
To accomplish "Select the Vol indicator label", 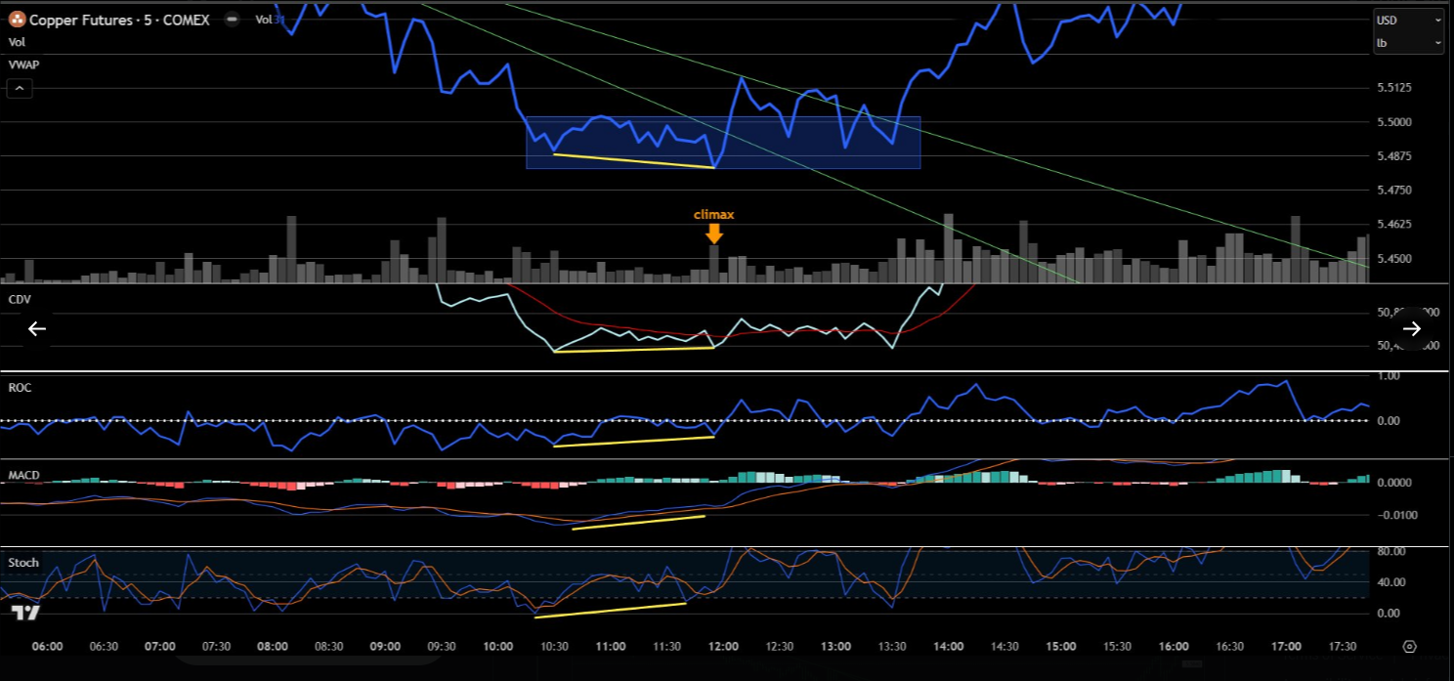I will (16, 42).
